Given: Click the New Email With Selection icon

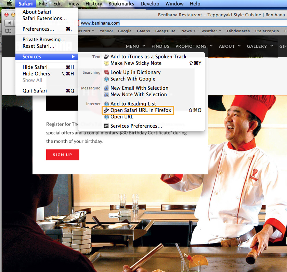Looking at the screenshot, I should point(106,88).
